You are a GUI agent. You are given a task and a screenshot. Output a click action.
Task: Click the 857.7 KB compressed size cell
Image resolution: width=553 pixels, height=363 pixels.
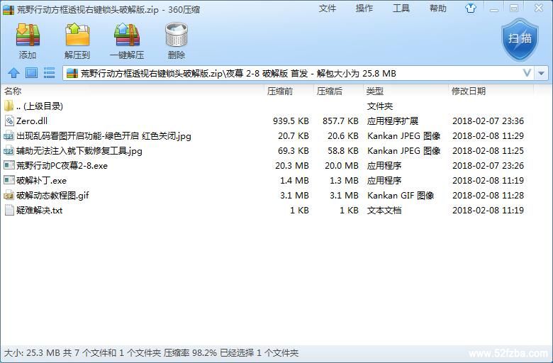tap(340, 121)
